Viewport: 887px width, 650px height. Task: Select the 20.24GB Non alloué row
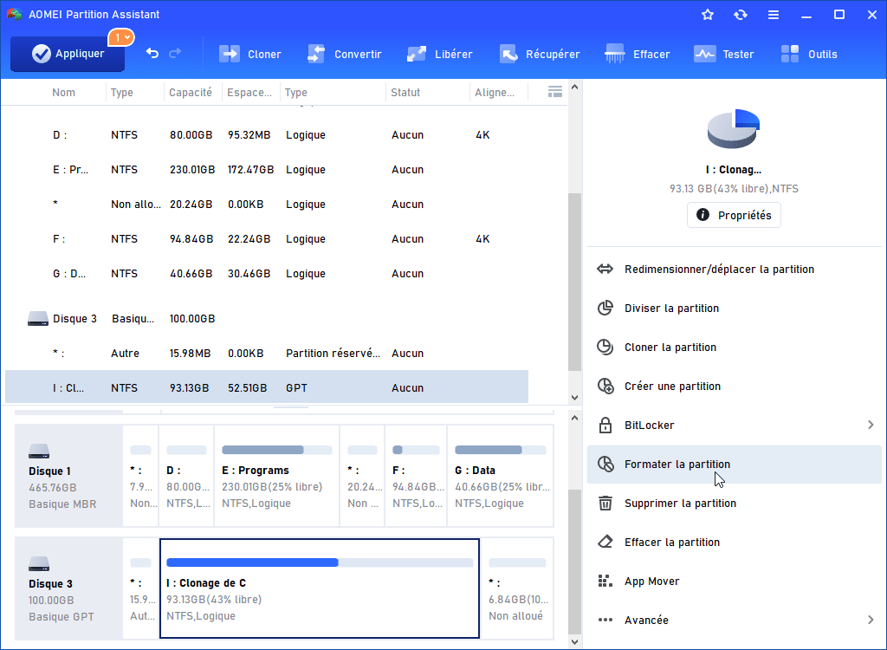tap(267, 204)
